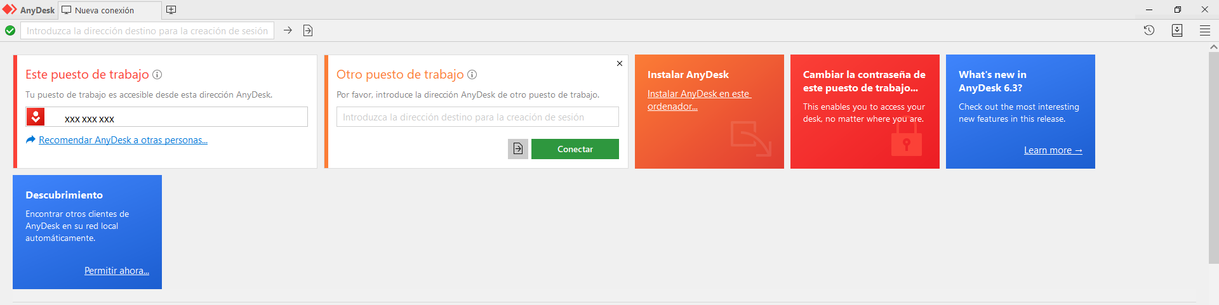The width and height of the screenshot is (1219, 305).
Task: Click info icon next to Este puesto de trabajo
Action: (x=157, y=75)
